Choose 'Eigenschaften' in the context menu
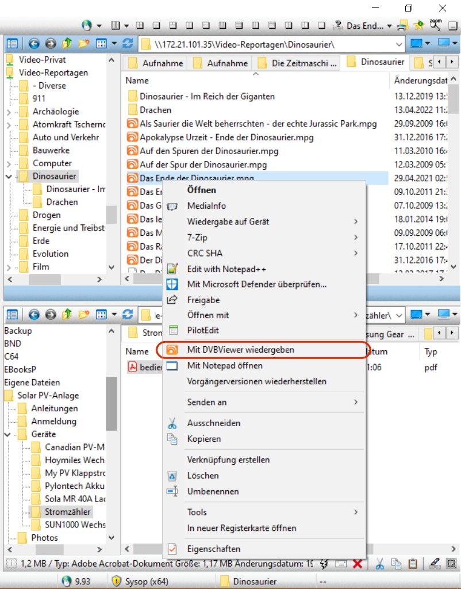Viewport: 461px width, 589px height. pyautogui.click(x=213, y=549)
